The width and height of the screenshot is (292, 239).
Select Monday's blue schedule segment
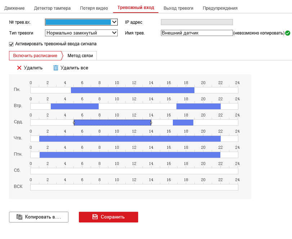pyautogui.click(x=132, y=90)
